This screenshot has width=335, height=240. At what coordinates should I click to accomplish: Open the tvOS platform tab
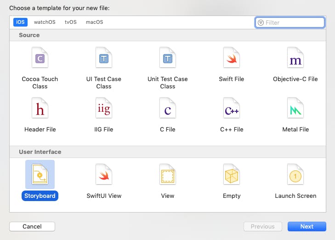click(x=71, y=22)
